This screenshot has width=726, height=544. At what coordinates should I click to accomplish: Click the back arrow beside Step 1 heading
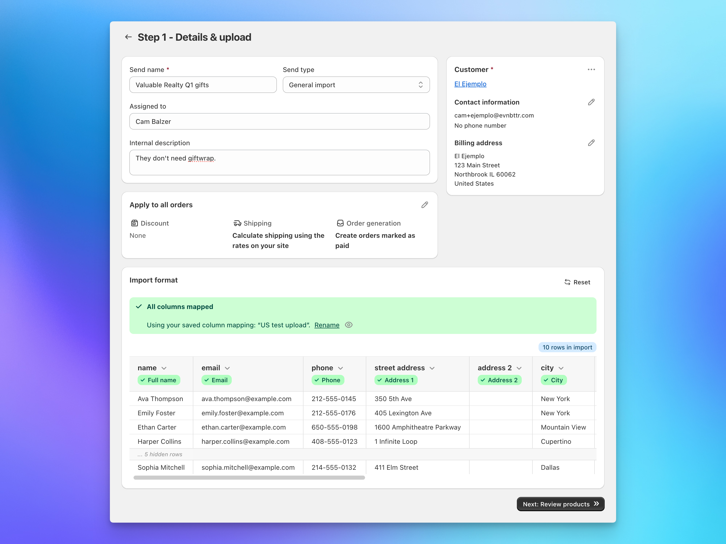click(x=128, y=37)
